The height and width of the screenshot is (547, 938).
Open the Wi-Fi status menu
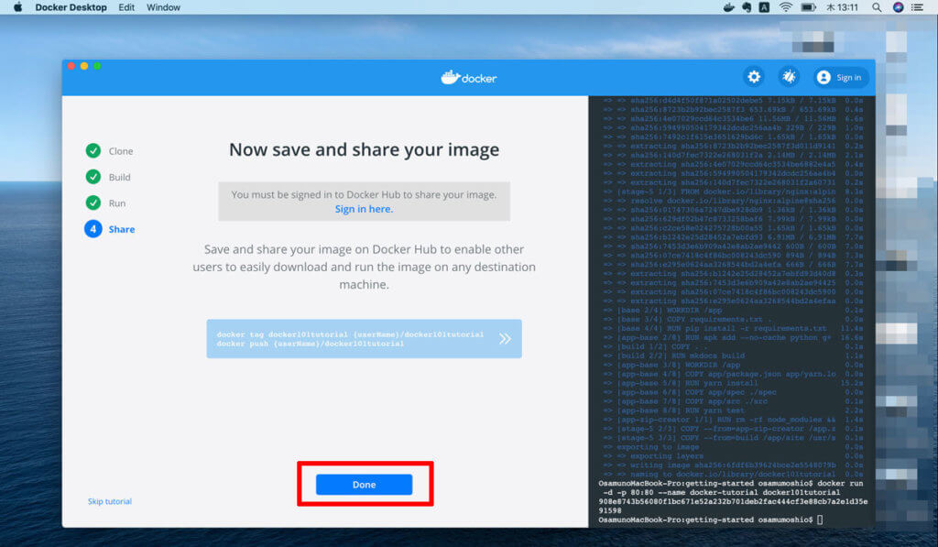click(785, 7)
